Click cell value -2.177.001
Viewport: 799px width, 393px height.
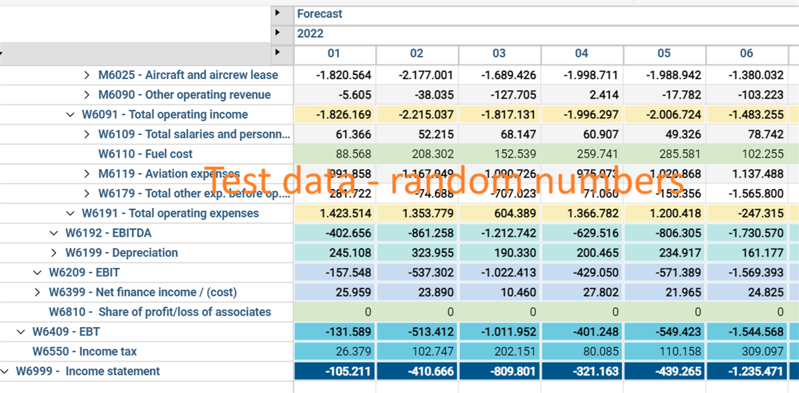(417, 75)
